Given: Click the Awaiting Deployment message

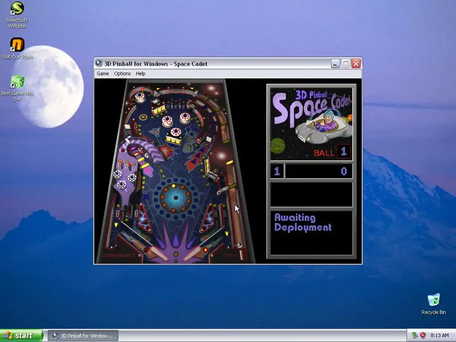Looking at the screenshot, I should tap(303, 223).
